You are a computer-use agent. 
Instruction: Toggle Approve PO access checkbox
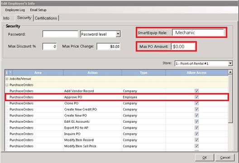[196, 97]
